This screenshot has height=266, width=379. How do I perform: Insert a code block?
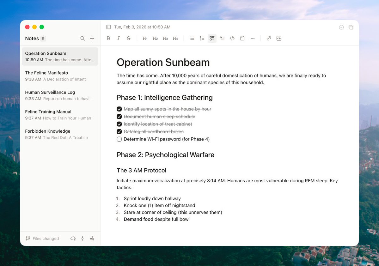point(242,39)
